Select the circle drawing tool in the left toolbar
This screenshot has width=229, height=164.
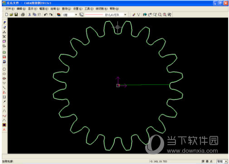tap(4, 69)
